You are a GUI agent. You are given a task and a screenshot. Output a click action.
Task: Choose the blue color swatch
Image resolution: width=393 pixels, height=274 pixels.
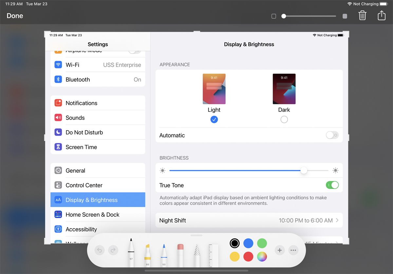click(x=248, y=243)
